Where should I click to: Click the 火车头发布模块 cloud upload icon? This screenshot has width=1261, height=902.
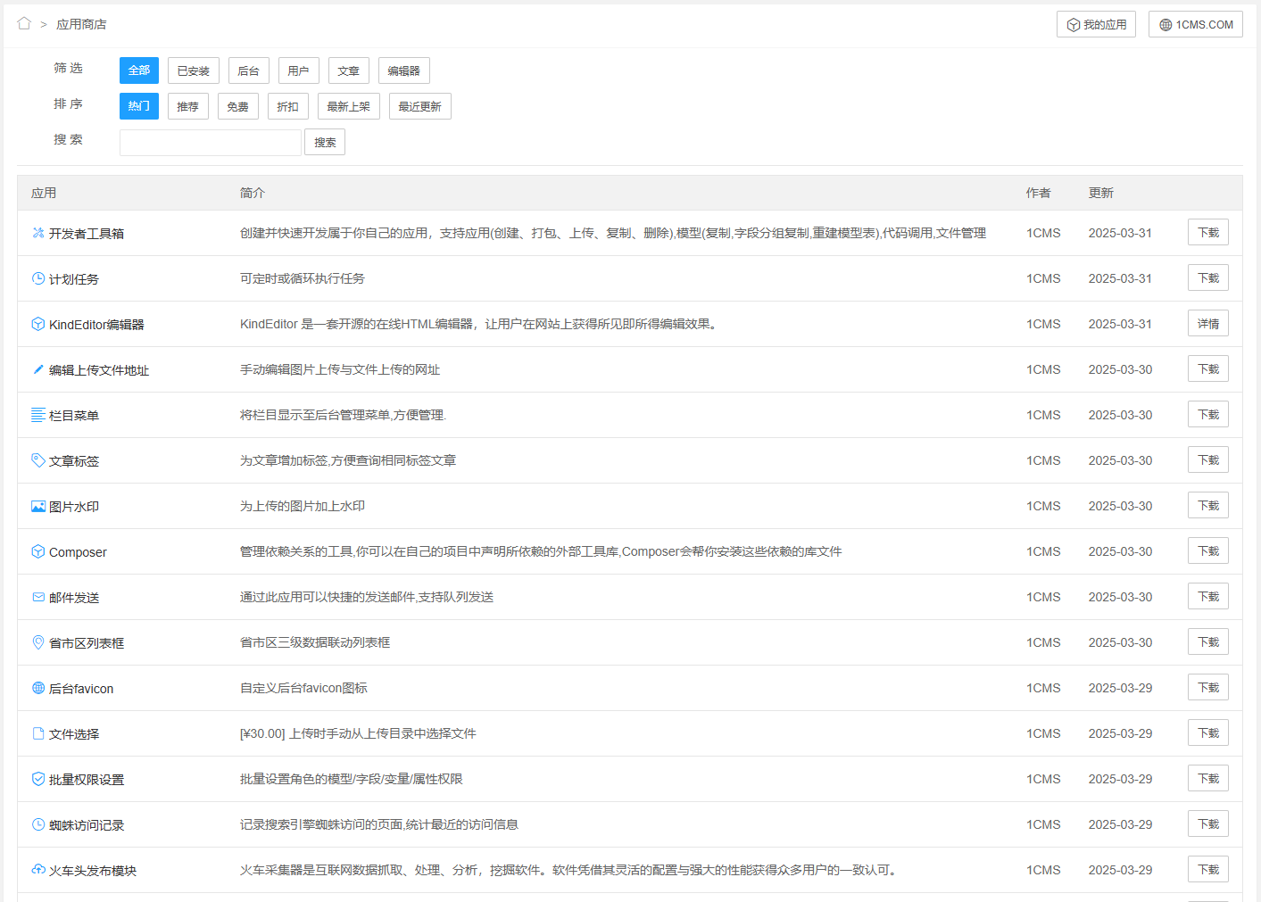click(x=38, y=870)
